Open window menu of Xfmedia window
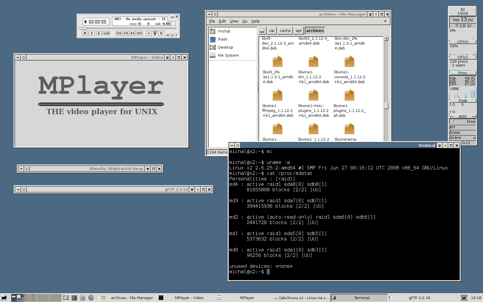The height and width of the screenshot is (302, 483). coord(21,169)
